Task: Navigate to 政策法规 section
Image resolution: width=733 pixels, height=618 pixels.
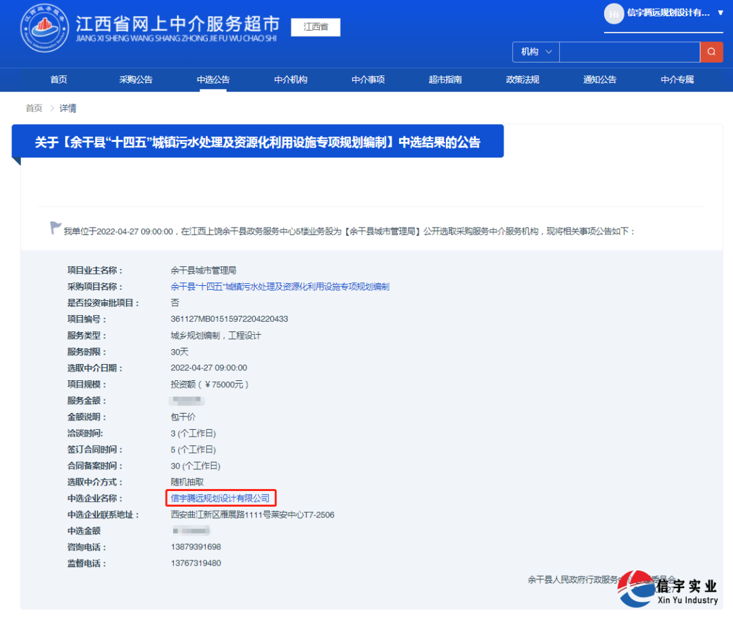Action: point(523,79)
